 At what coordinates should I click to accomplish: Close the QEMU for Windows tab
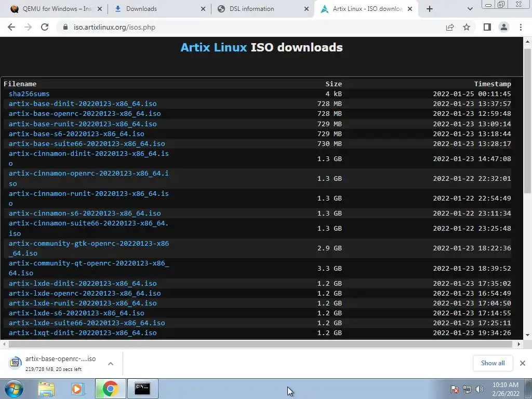pyautogui.click(x=100, y=9)
